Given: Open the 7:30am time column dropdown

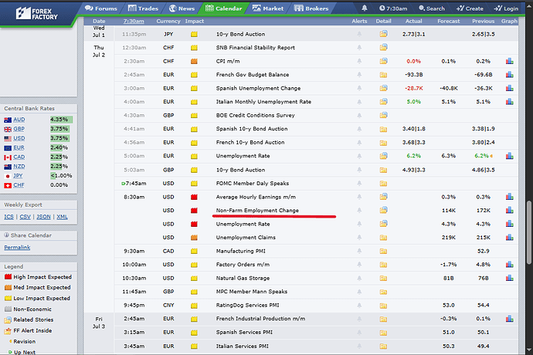Looking at the screenshot, I should coord(134,21).
